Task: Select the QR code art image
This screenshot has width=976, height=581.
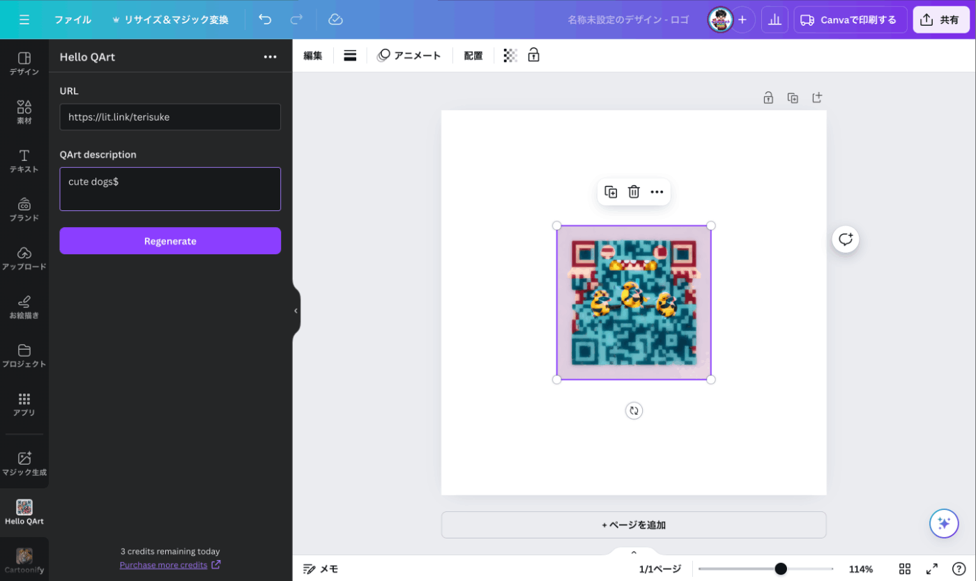Action: [634, 302]
